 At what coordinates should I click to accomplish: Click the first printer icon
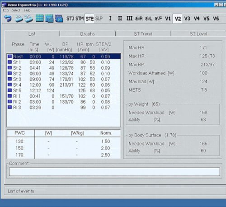[19, 19]
